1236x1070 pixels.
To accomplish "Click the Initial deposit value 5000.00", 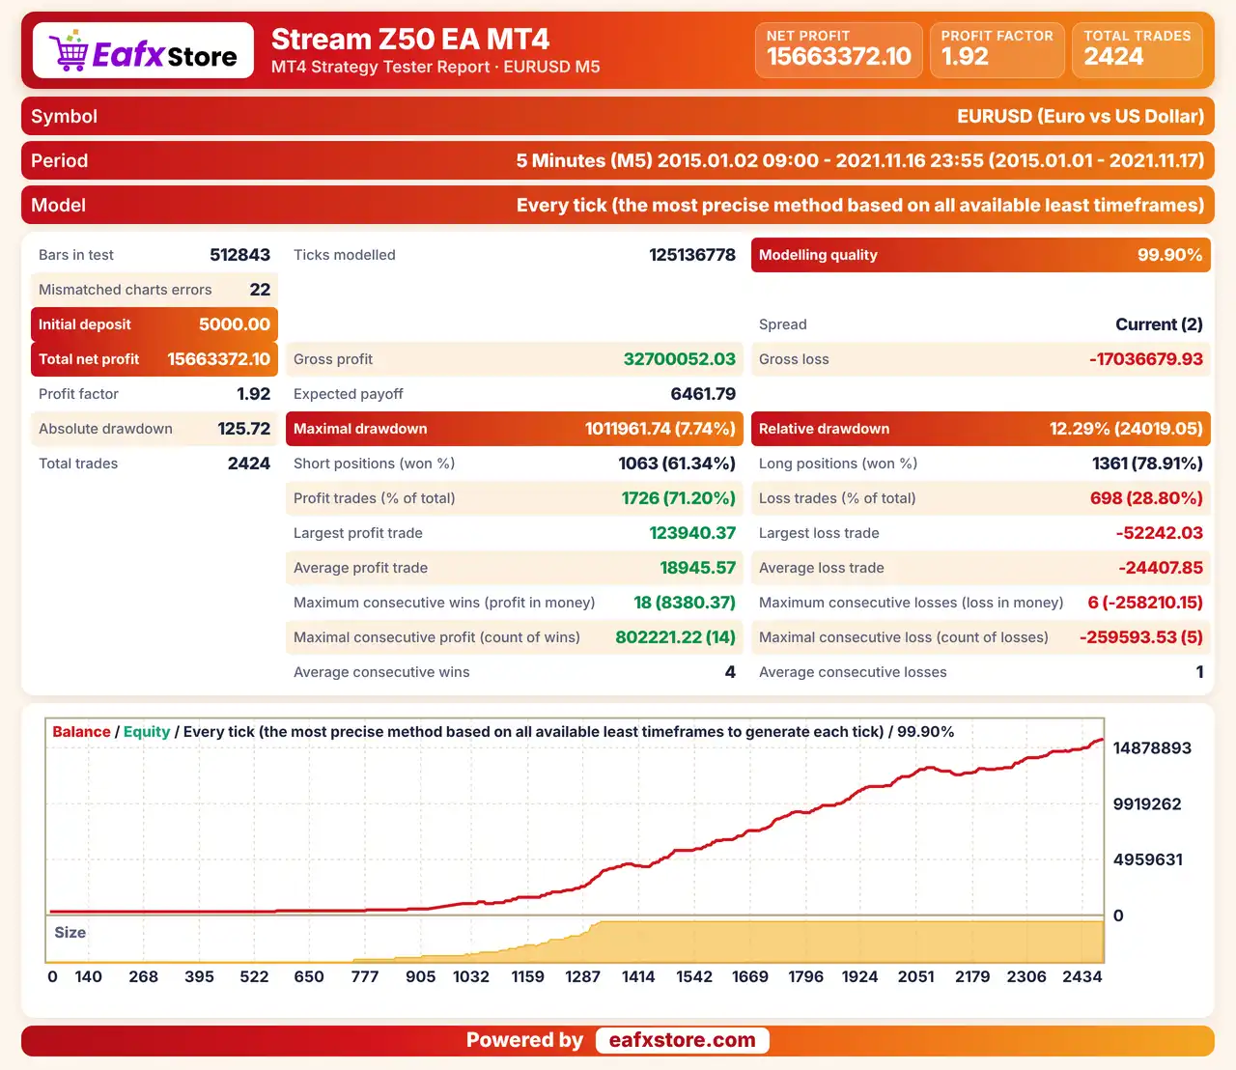I will (x=235, y=324).
